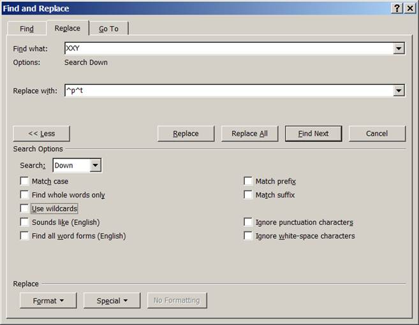Viewport: 419px width, 325px height.
Task: Check Ignore punctuation characters
Action: [248, 222]
